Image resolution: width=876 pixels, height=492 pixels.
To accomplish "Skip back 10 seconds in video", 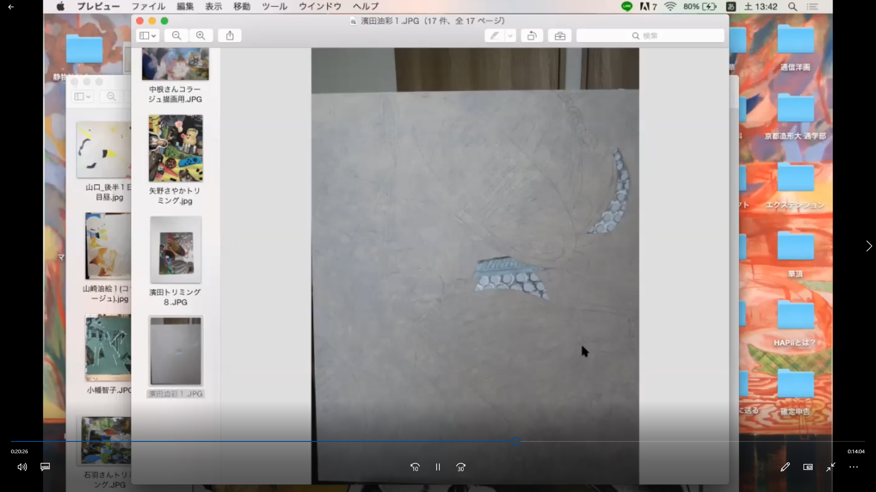I will [415, 467].
